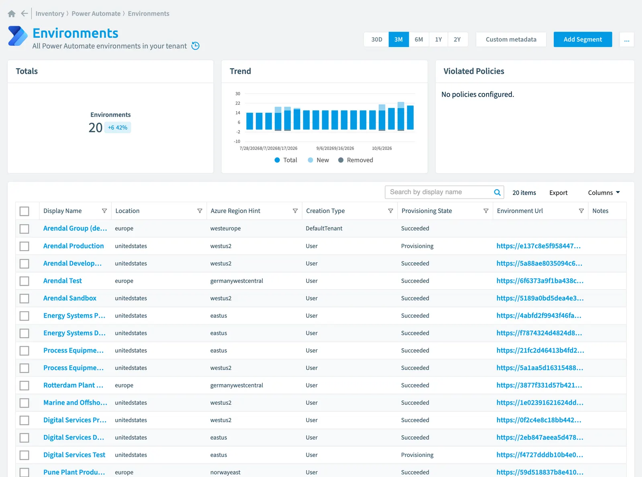Check the select-all header checkbox

click(24, 211)
